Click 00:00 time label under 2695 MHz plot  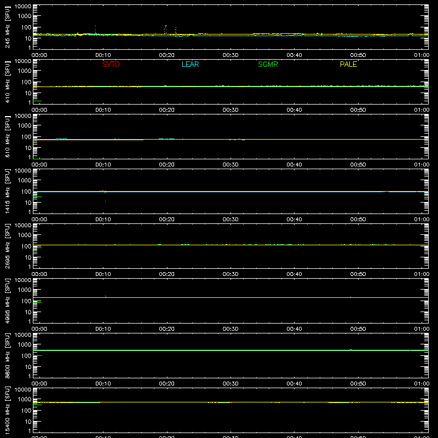coord(39,274)
